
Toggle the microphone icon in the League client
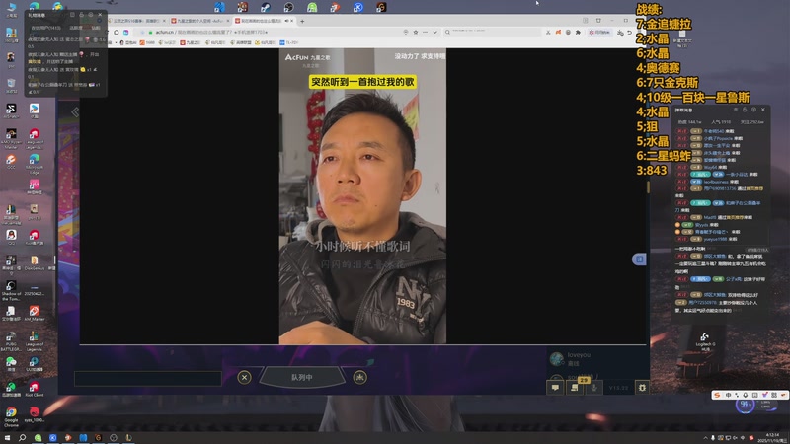(x=594, y=387)
